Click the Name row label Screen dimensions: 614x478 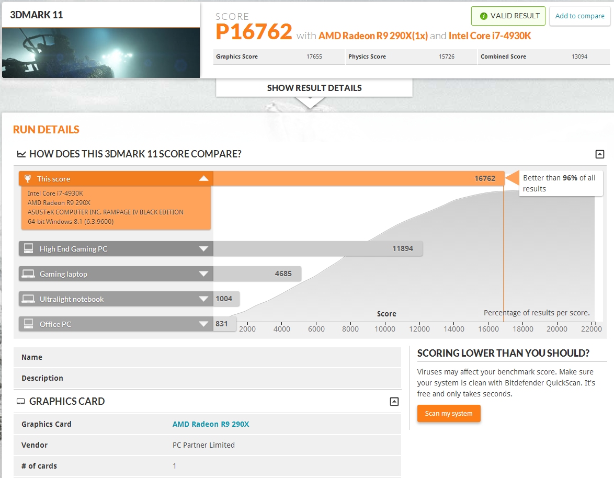coord(32,357)
